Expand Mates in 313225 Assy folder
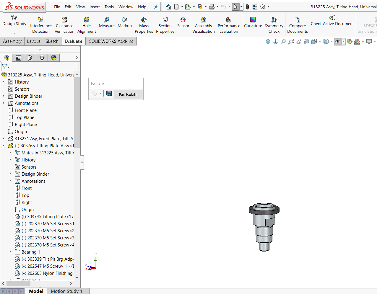This screenshot has width=377, height=294. point(10,153)
